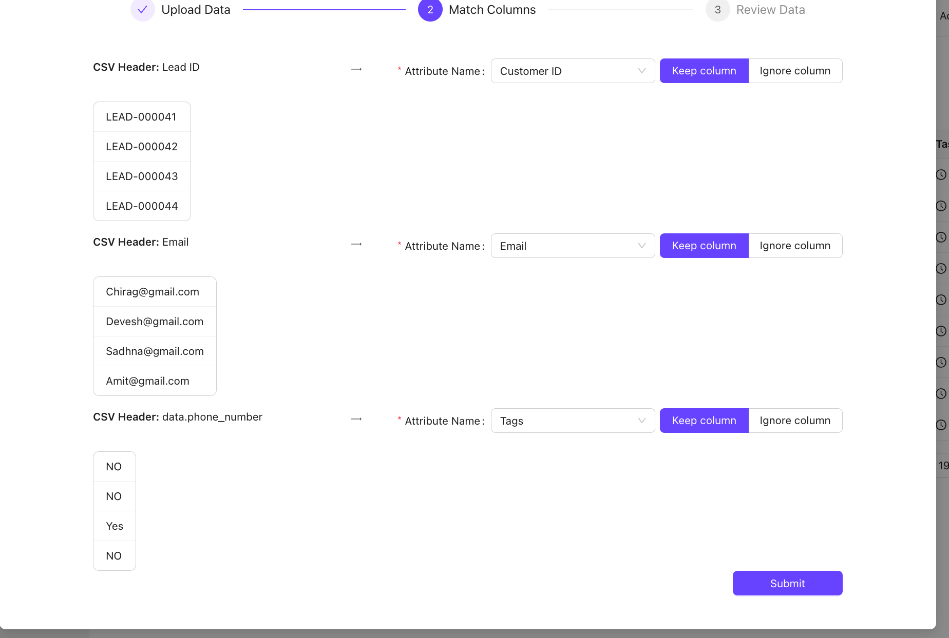
Task: Click the arrow icon beside data.phone_number header
Action: [x=356, y=419]
